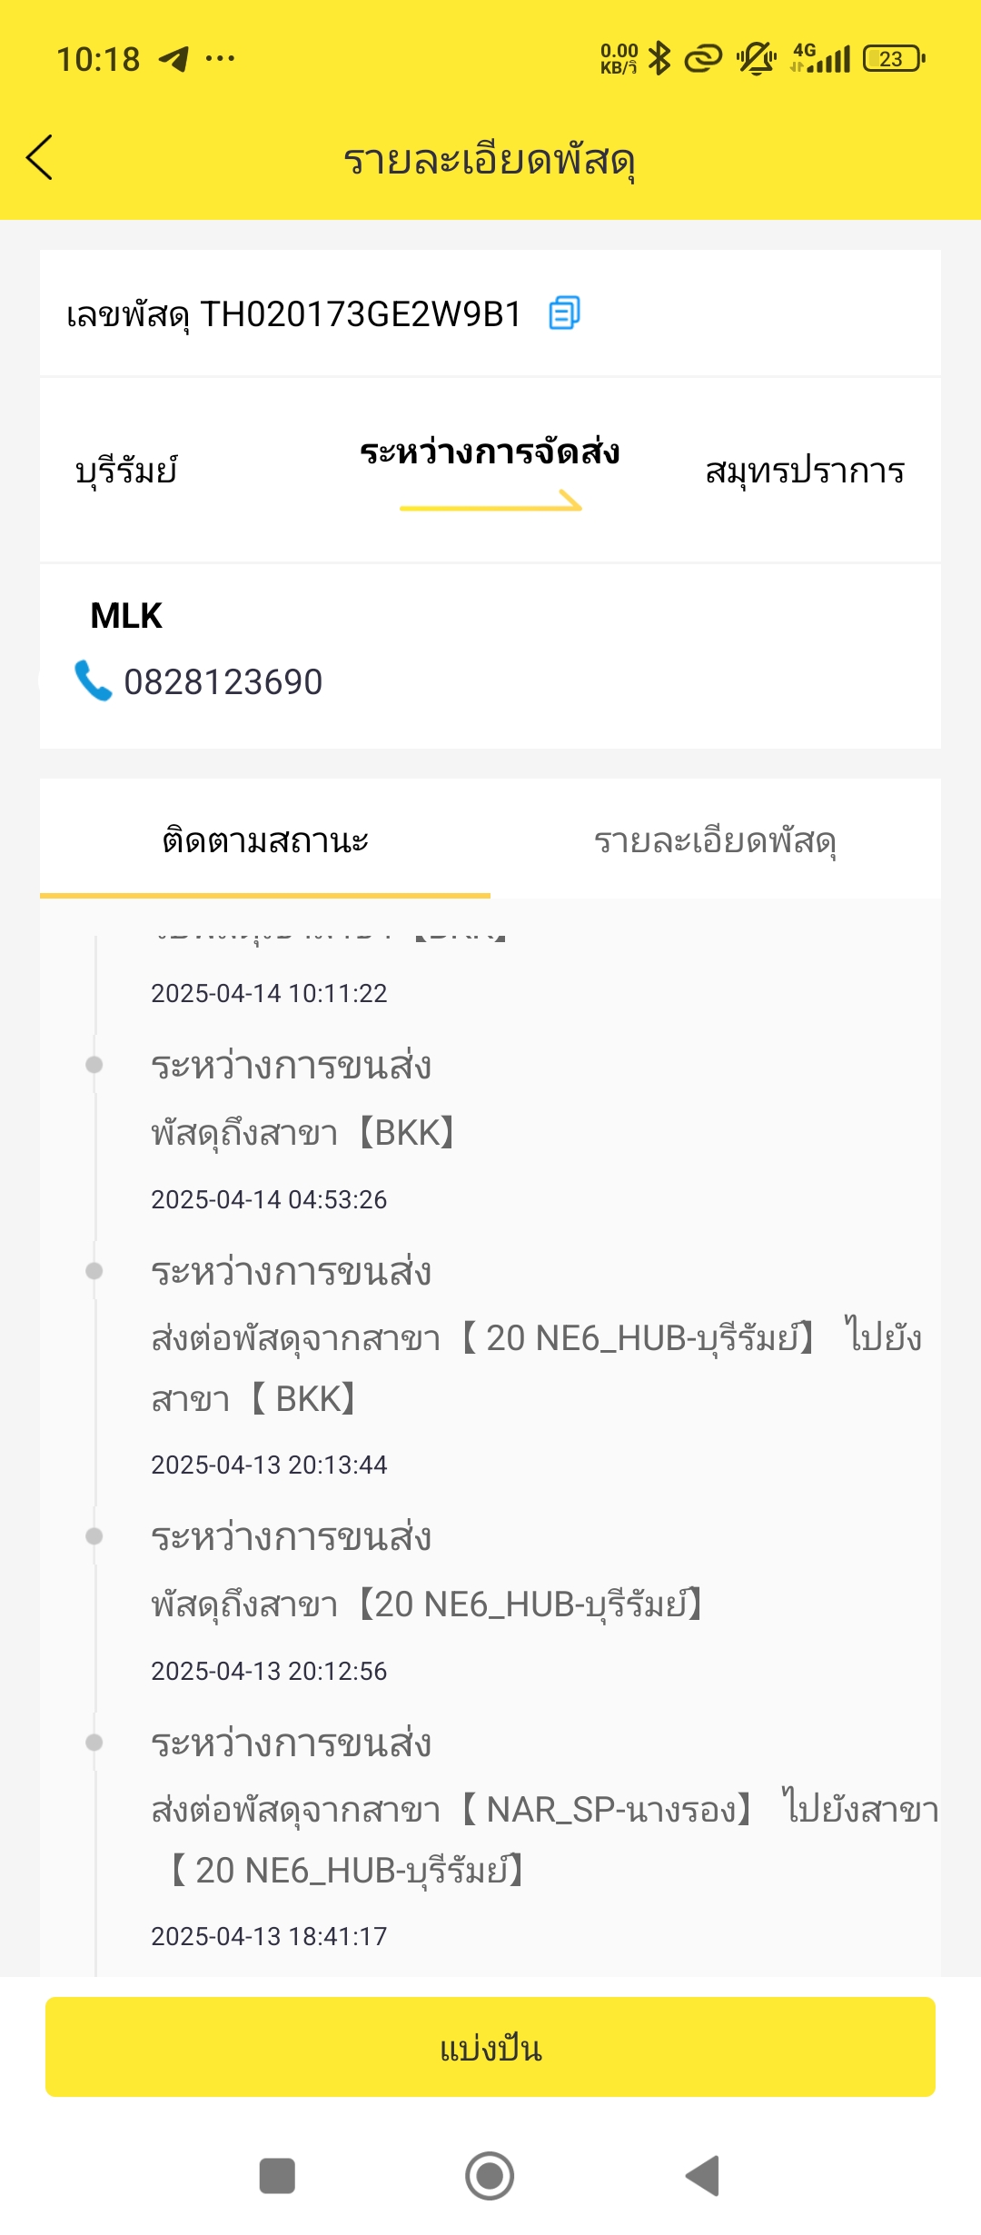This screenshot has height=2235, width=981.
Task: Tap the Bluetooth status icon
Action: click(x=659, y=59)
